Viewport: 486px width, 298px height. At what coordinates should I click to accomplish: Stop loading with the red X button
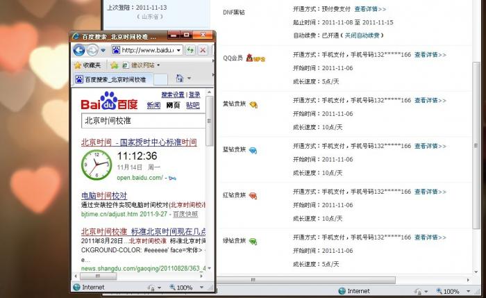pyautogui.click(x=203, y=50)
